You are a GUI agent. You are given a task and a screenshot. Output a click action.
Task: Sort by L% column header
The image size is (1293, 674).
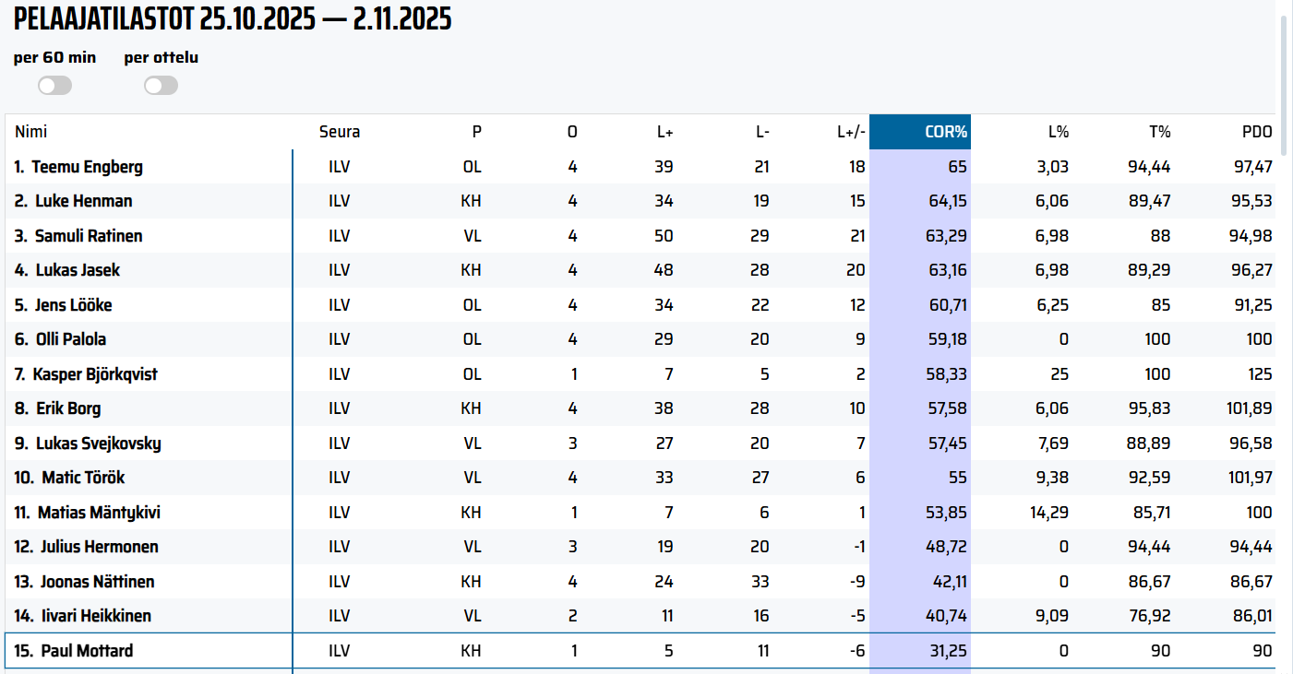pos(1058,132)
